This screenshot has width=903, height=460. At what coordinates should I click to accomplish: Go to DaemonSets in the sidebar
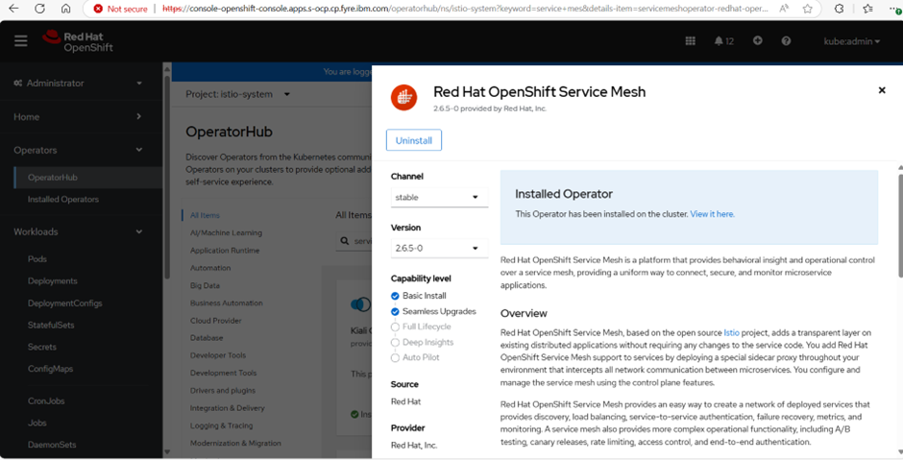52,445
